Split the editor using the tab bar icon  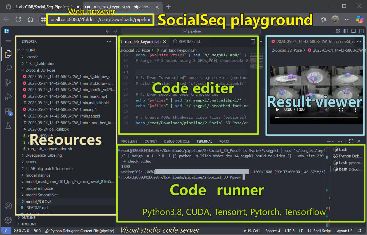coord(253,41)
